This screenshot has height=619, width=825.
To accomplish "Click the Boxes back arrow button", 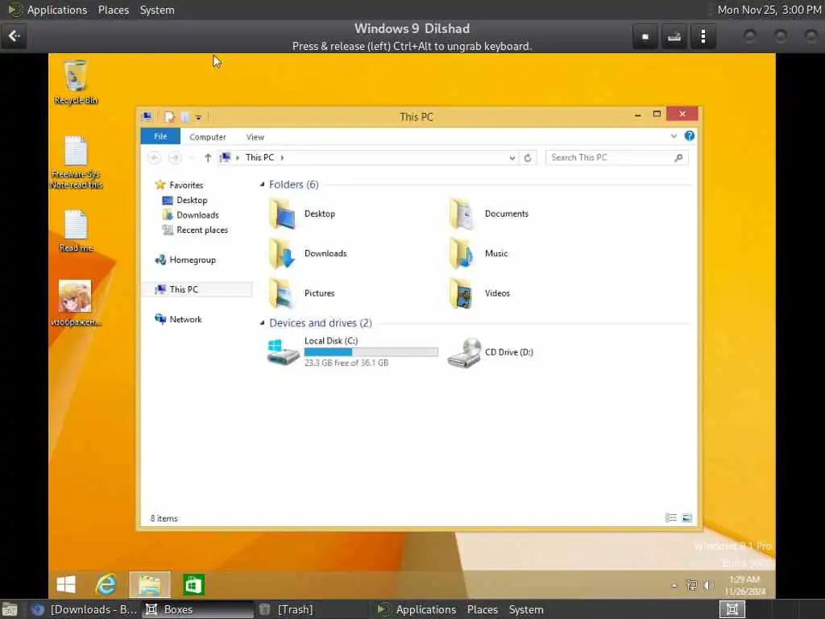I will (15, 36).
